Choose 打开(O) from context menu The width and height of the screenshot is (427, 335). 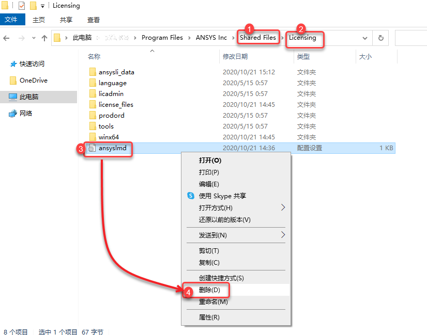236,160
